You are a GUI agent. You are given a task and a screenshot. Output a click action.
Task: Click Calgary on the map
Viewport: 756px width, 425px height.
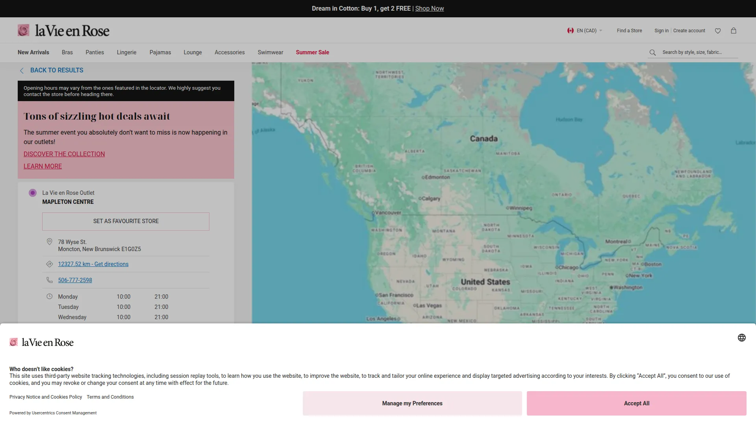point(430,199)
